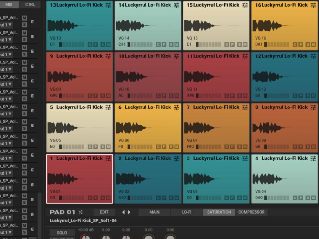Go to previous pad with left arrow
319x239 pixels.
pos(123,212)
